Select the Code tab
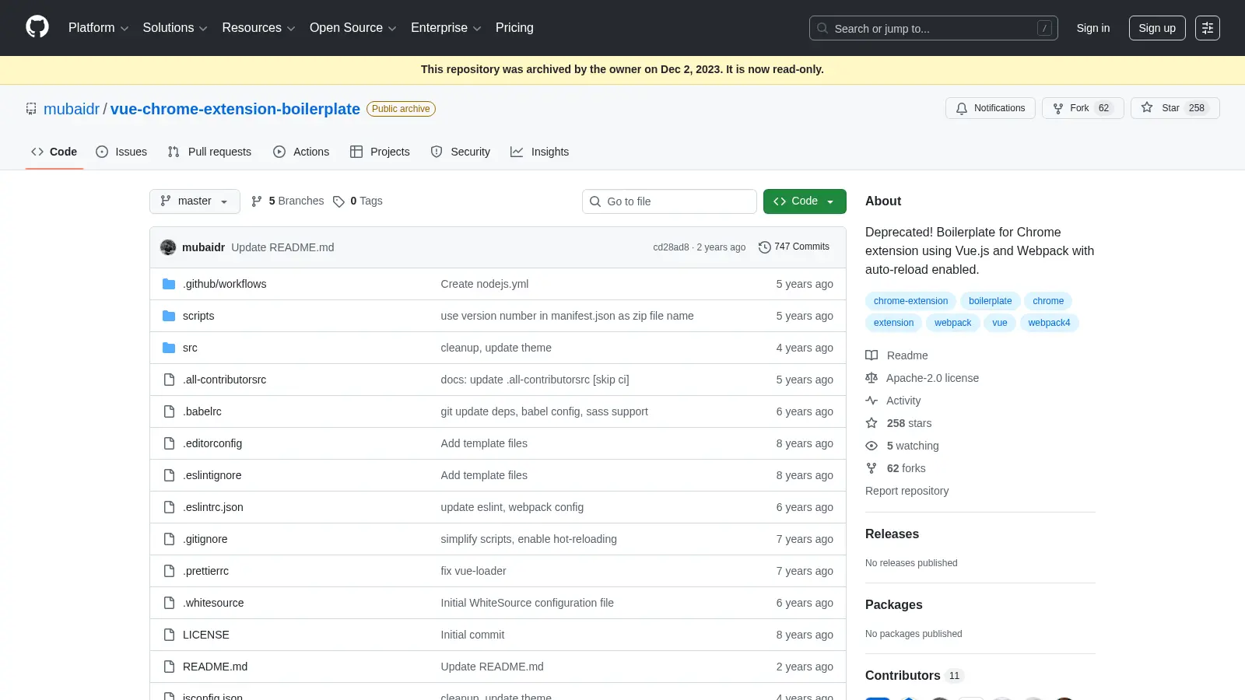The image size is (1245, 700). [54, 152]
